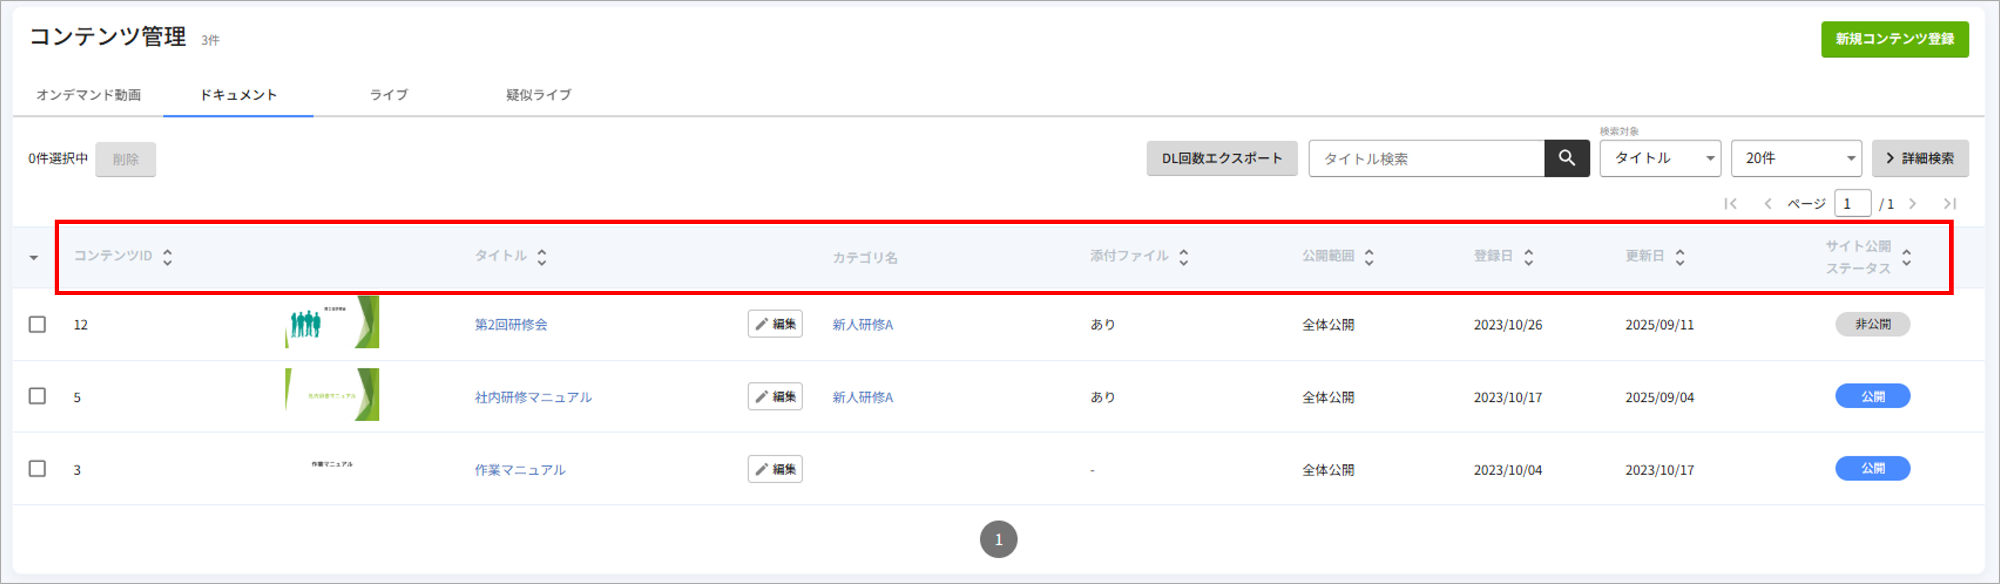Click the 2023/10/26 registration date cell
Viewport: 2000px width, 584px height.
tap(1508, 325)
